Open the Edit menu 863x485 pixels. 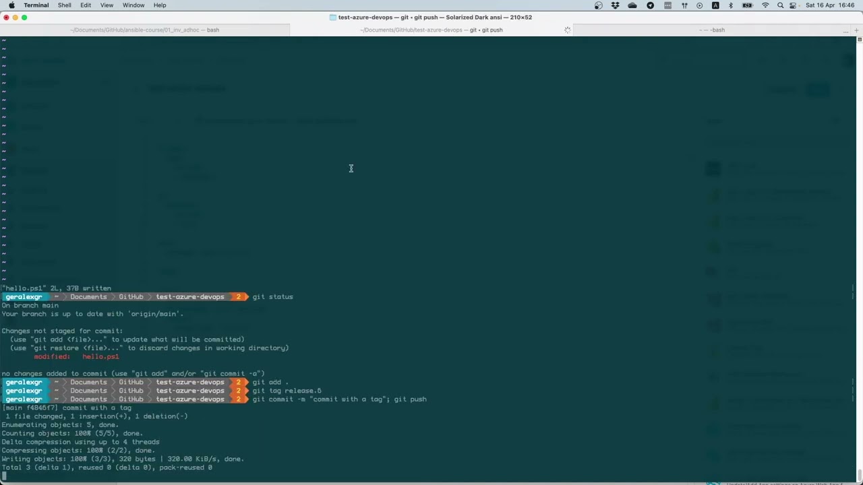pos(86,5)
